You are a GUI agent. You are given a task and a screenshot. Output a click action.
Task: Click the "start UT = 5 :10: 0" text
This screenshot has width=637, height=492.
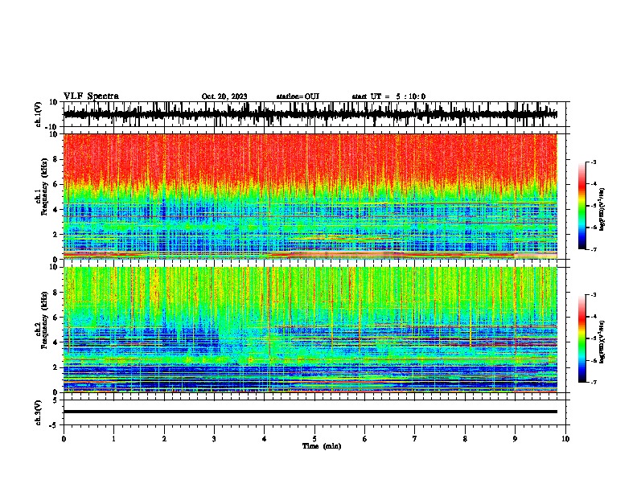pyautogui.click(x=388, y=96)
